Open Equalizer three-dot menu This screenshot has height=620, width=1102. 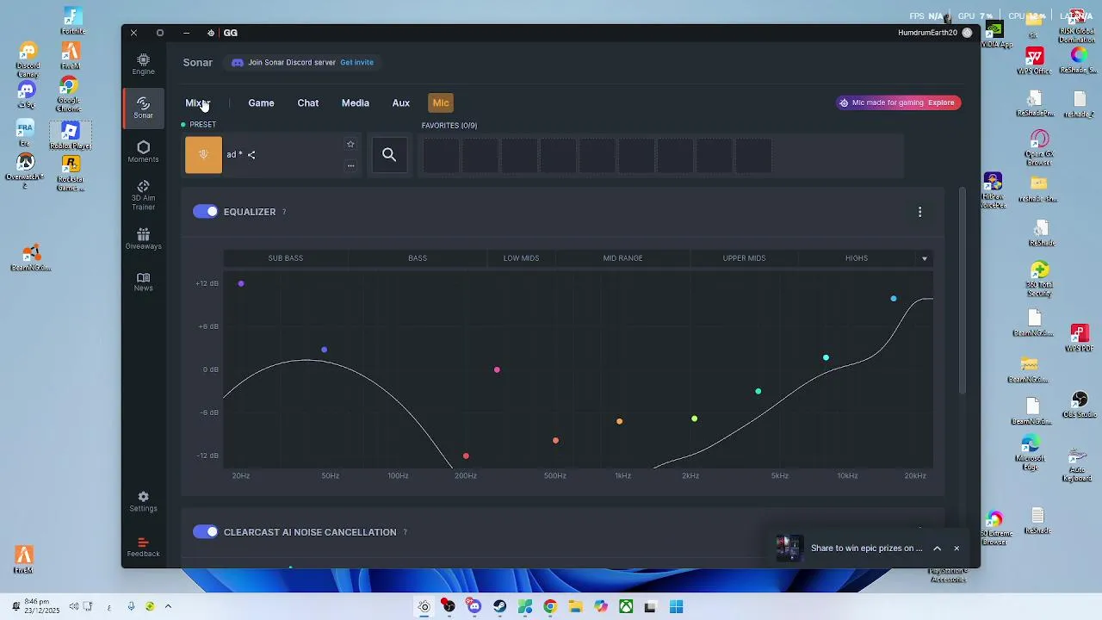919,212
